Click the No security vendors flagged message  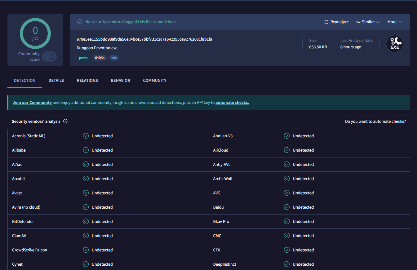point(130,22)
